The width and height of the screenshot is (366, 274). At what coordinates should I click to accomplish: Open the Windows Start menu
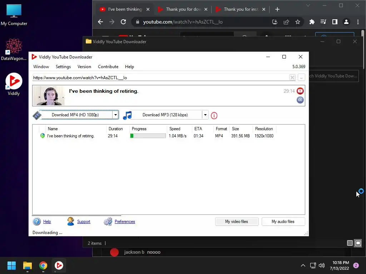pos(11,265)
